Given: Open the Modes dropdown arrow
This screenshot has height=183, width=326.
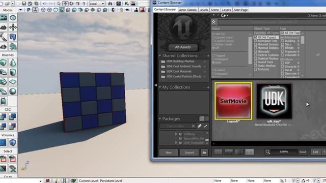Looking at the screenshot, I should tap(20, 10).
